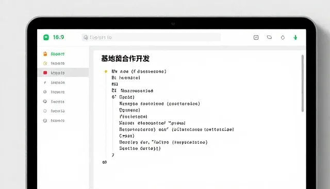Click the green app logo icon
Viewport: 330px width, 189px height.
(x=46, y=37)
